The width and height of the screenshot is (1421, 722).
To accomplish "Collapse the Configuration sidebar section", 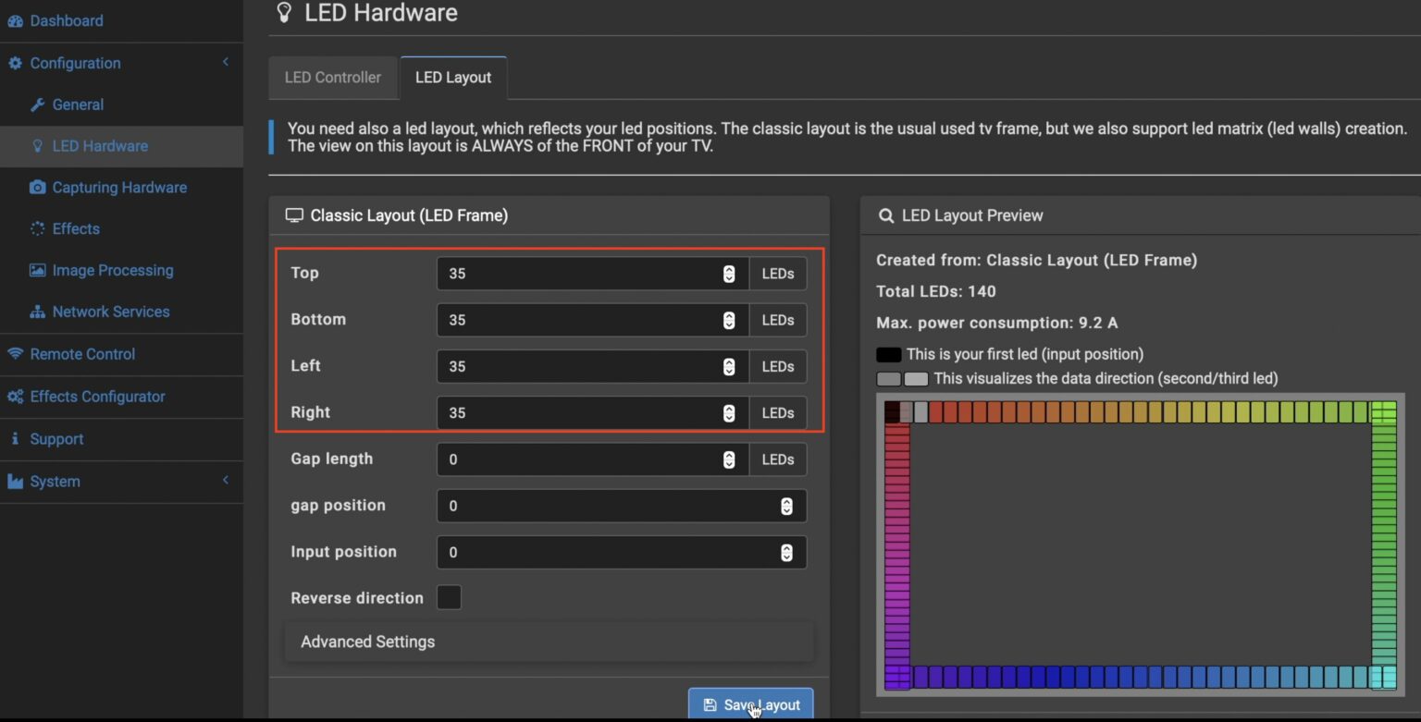I will click(x=225, y=62).
